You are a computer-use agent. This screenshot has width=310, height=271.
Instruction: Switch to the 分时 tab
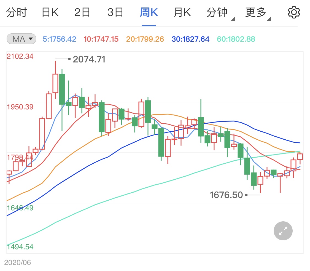(x=16, y=13)
